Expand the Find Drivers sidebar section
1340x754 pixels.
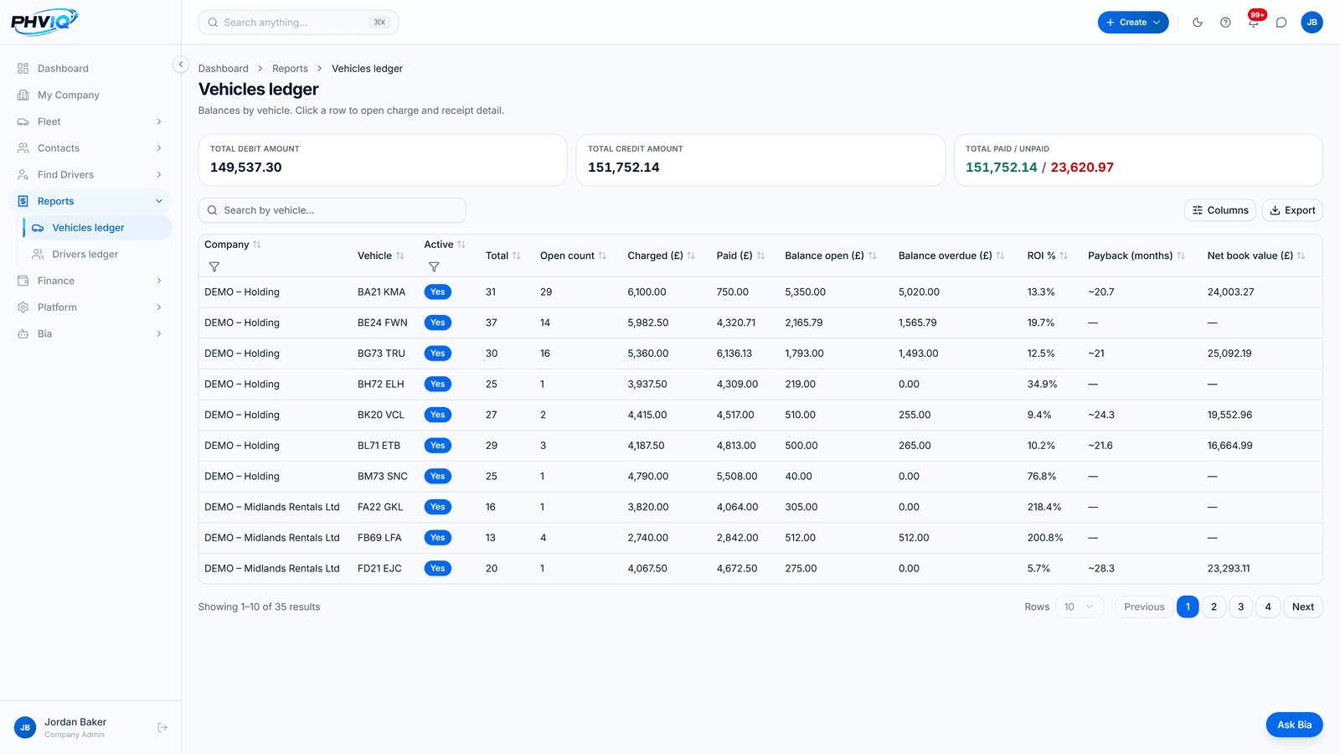tap(90, 174)
